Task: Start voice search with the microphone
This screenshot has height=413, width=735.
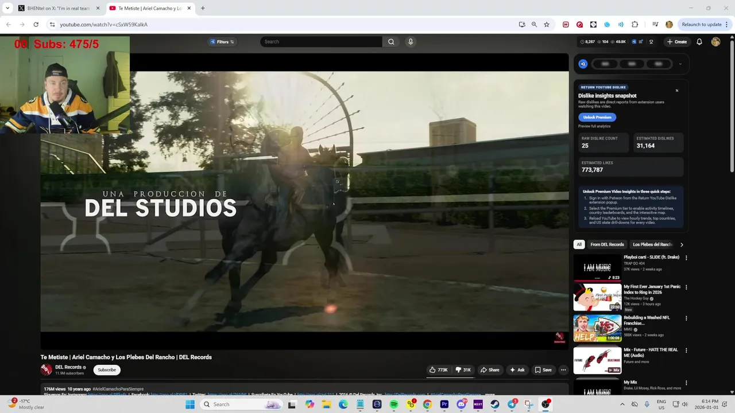Action: pos(411,41)
